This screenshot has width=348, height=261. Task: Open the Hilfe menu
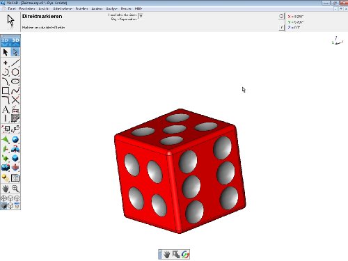139,8
